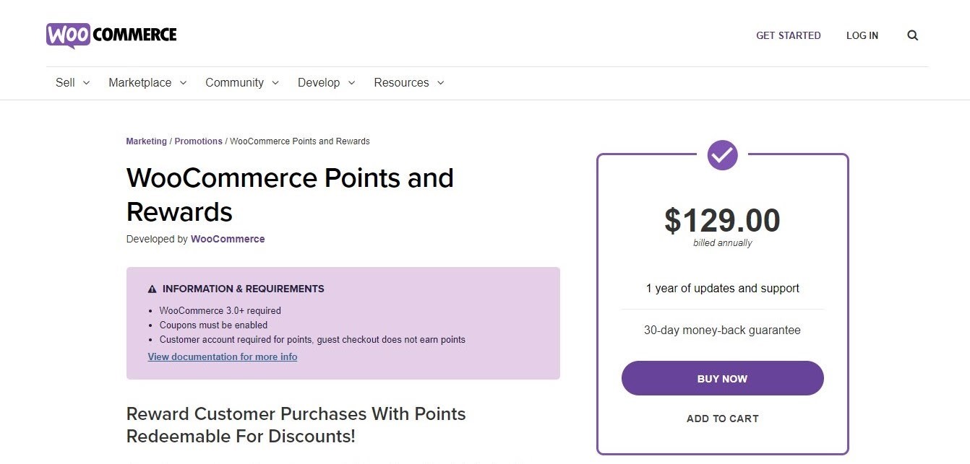Click the WooCommerce logo
The height and width of the screenshot is (464, 970).
(x=111, y=35)
